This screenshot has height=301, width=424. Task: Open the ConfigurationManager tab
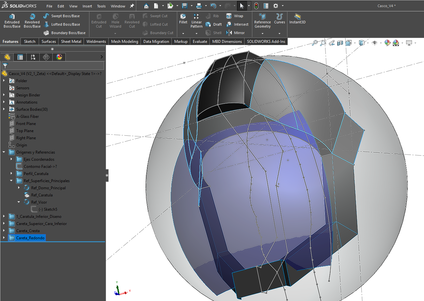(x=33, y=57)
